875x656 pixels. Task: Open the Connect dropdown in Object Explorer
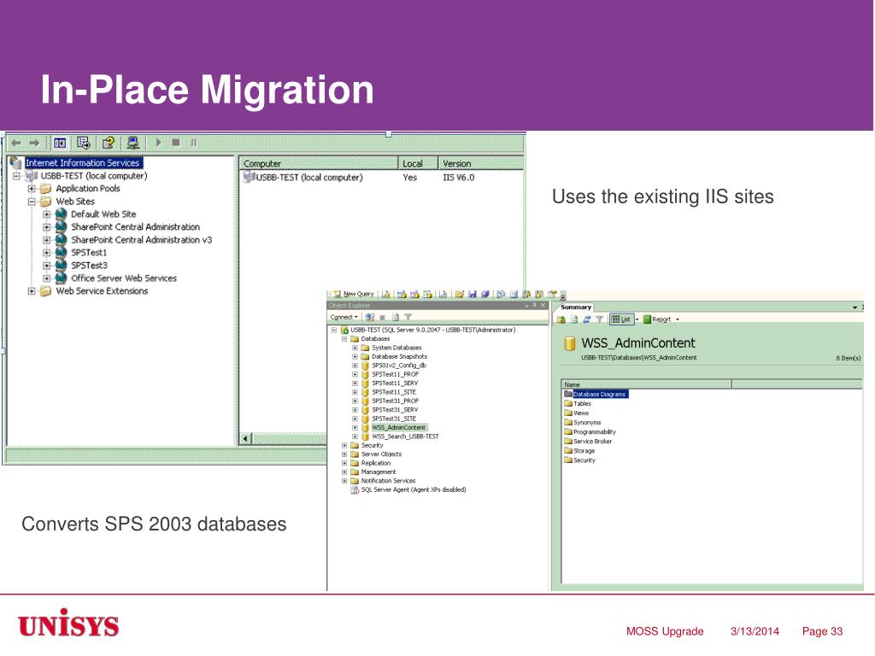point(344,317)
